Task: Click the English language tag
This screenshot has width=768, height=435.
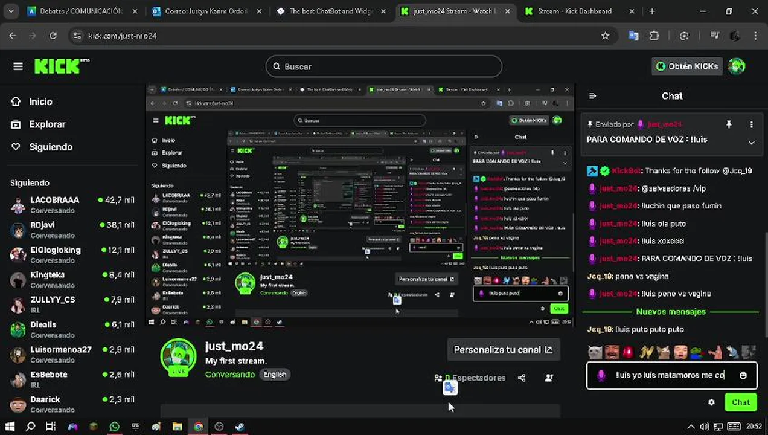Action: [x=275, y=375]
